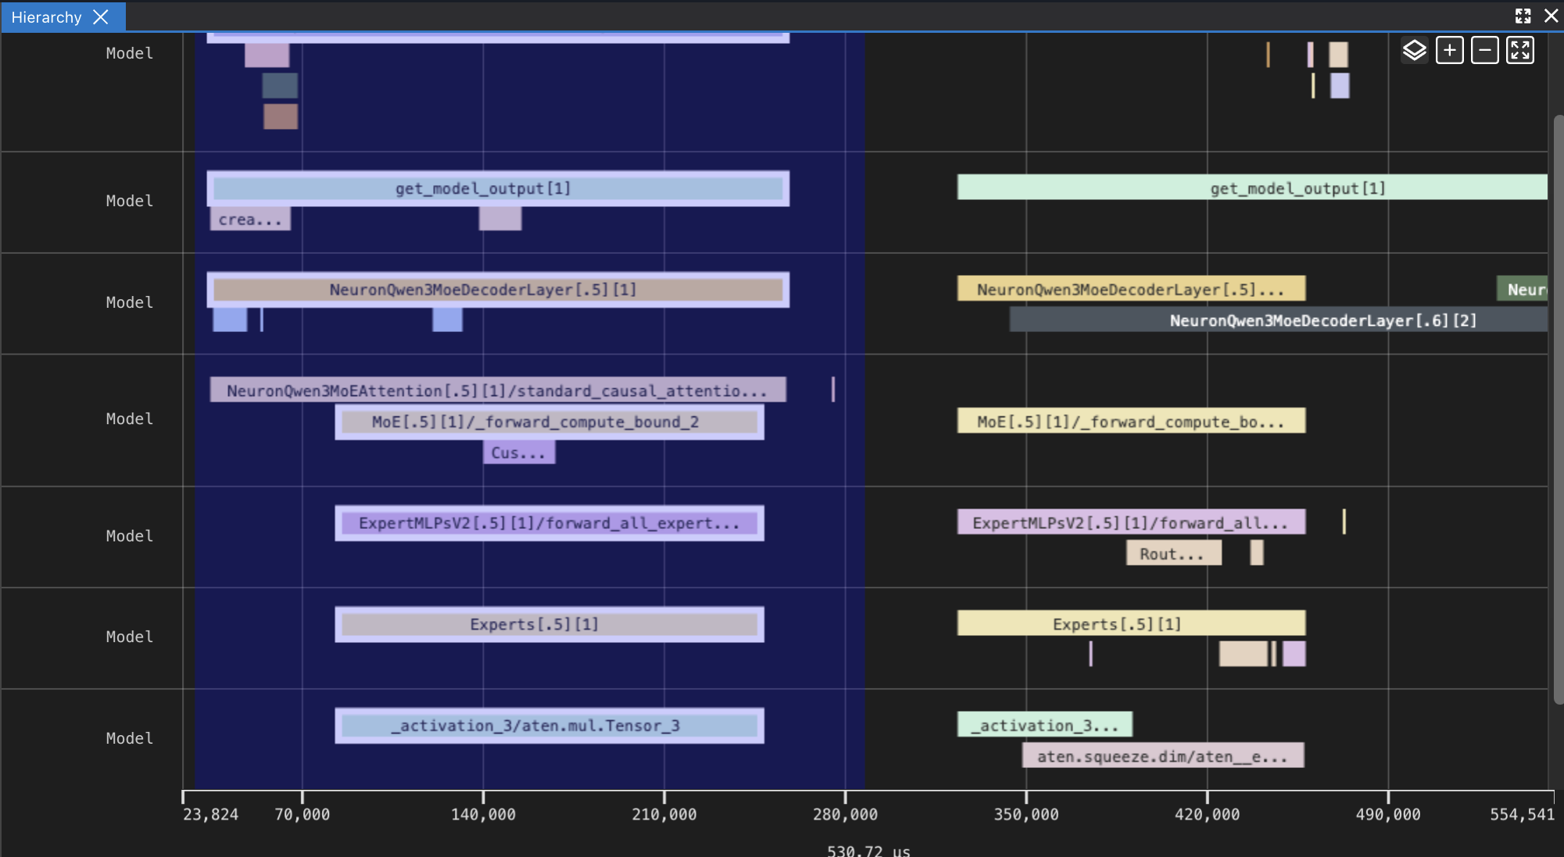
Task: Click the truncated Rout... span
Action: click(x=1173, y=553)
